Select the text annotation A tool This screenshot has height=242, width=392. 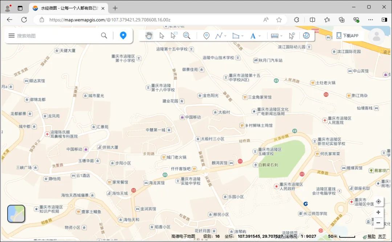(253, 36)
